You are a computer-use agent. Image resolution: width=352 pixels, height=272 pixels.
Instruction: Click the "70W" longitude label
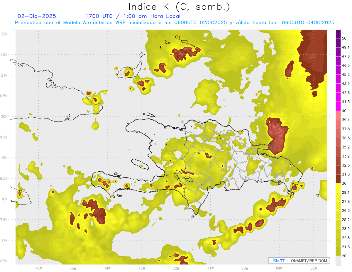coord(245,268)
